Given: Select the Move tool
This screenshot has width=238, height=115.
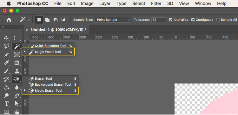Looking at the screenshot, I should tap(6, 38).
